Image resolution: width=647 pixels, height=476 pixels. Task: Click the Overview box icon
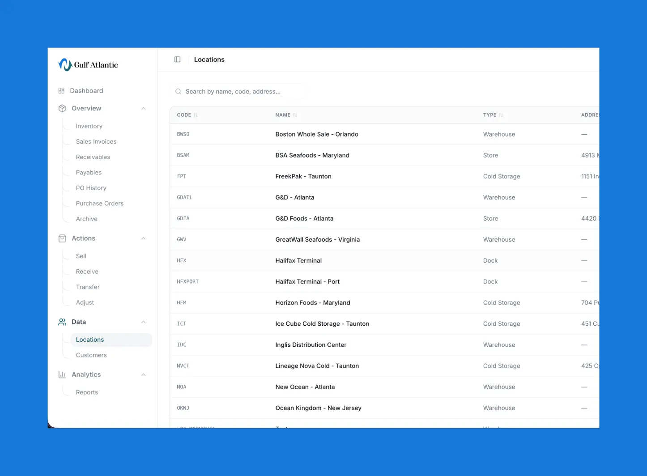pyautogui.click(x=62, y=108)
